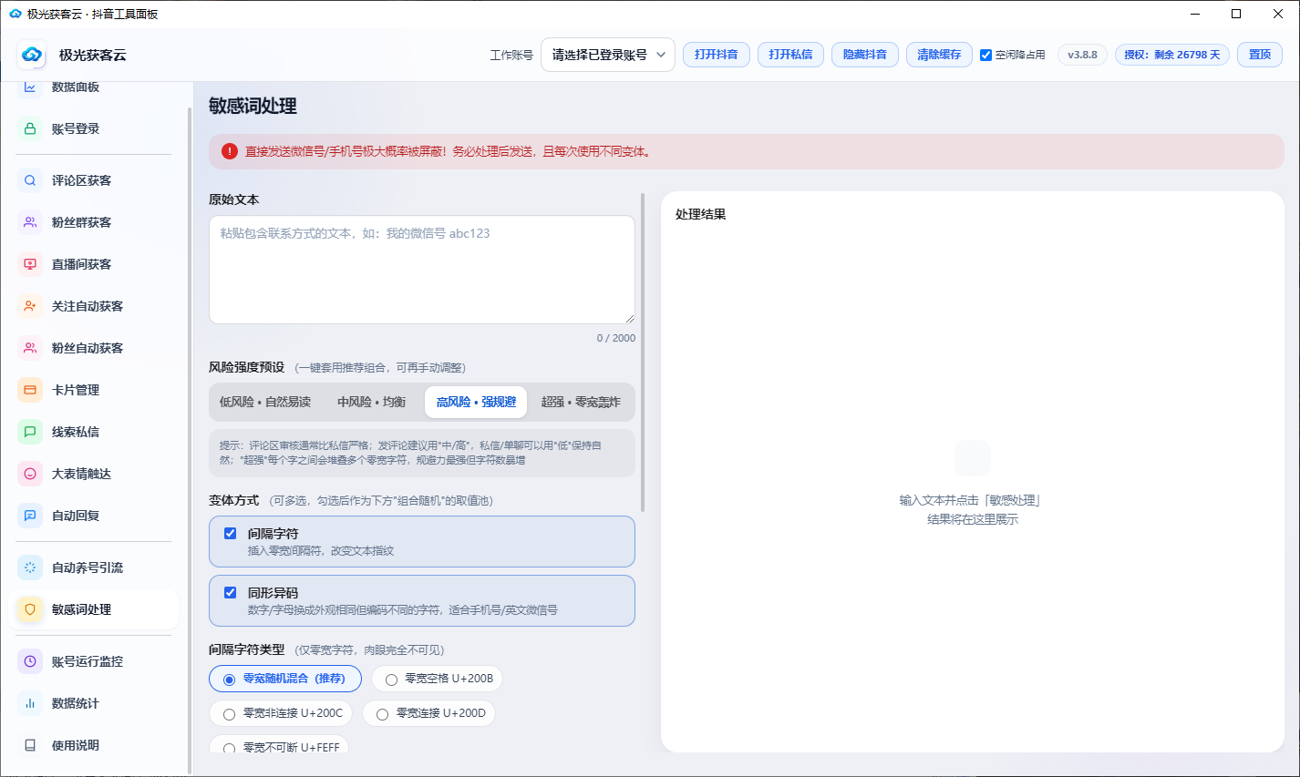Click the 工作账号 label
Screen dimensions: 1300x777
pyautogui.click(x=511, y=55)
